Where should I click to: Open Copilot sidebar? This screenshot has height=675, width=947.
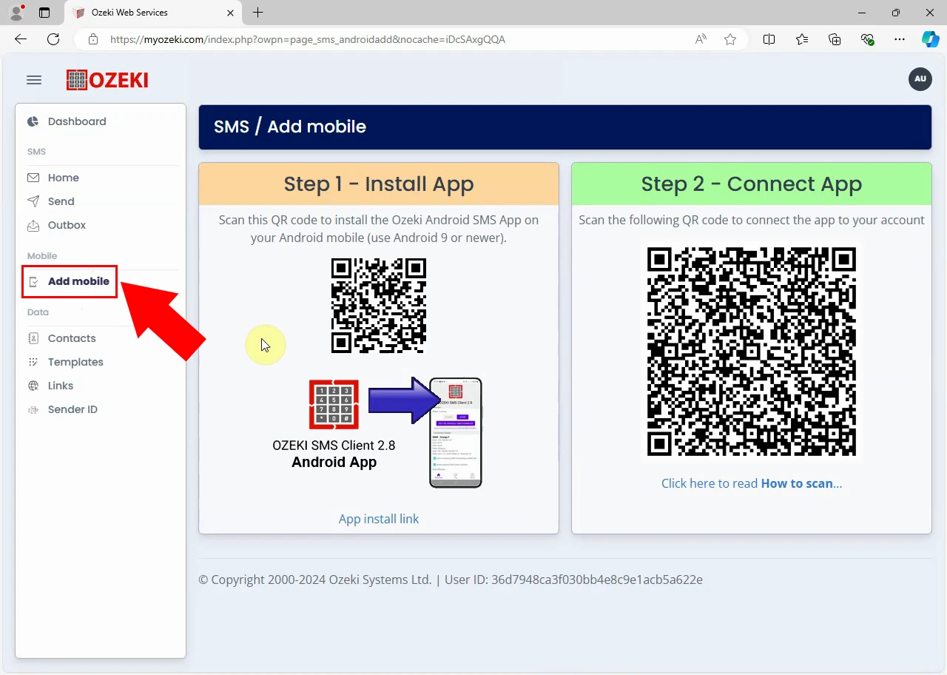[x=930, y=39]
